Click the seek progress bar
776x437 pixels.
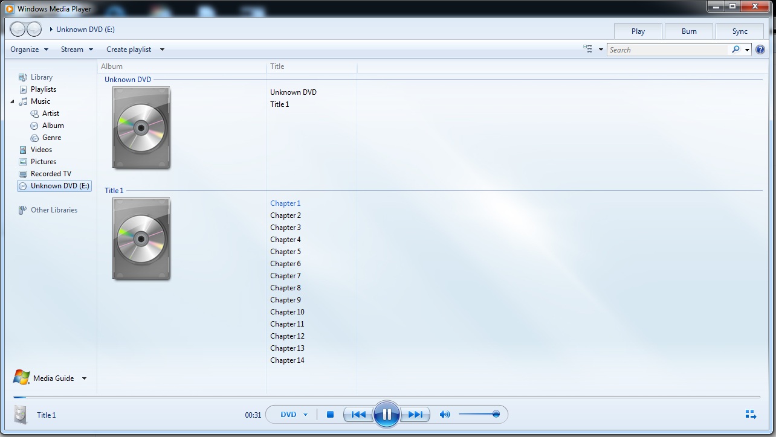click(387, 397)
